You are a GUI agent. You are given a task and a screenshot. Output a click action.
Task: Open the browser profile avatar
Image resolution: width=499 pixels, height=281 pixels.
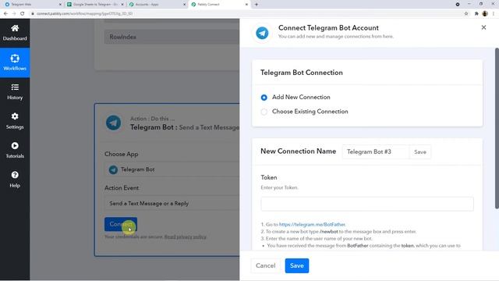tap(485, 14)
